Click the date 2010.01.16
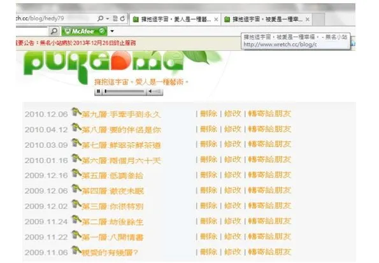 click(46, 160)
